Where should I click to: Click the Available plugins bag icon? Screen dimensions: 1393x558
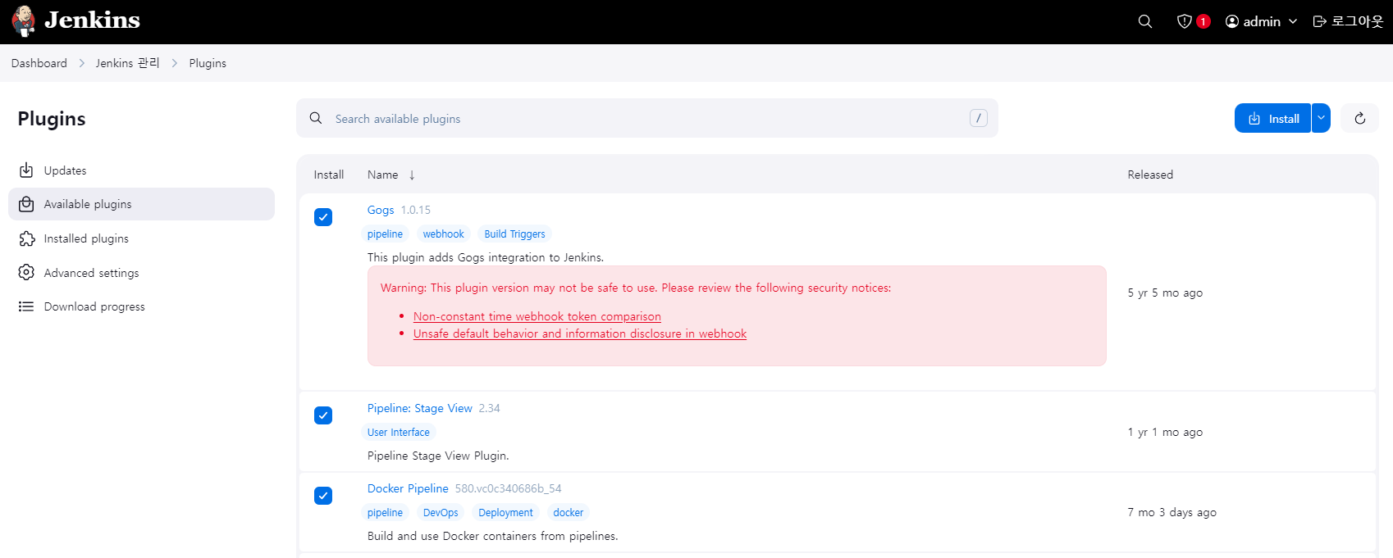26,204
